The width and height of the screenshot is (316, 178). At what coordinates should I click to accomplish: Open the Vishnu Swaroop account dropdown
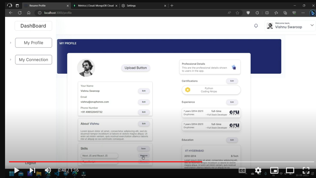312,25
